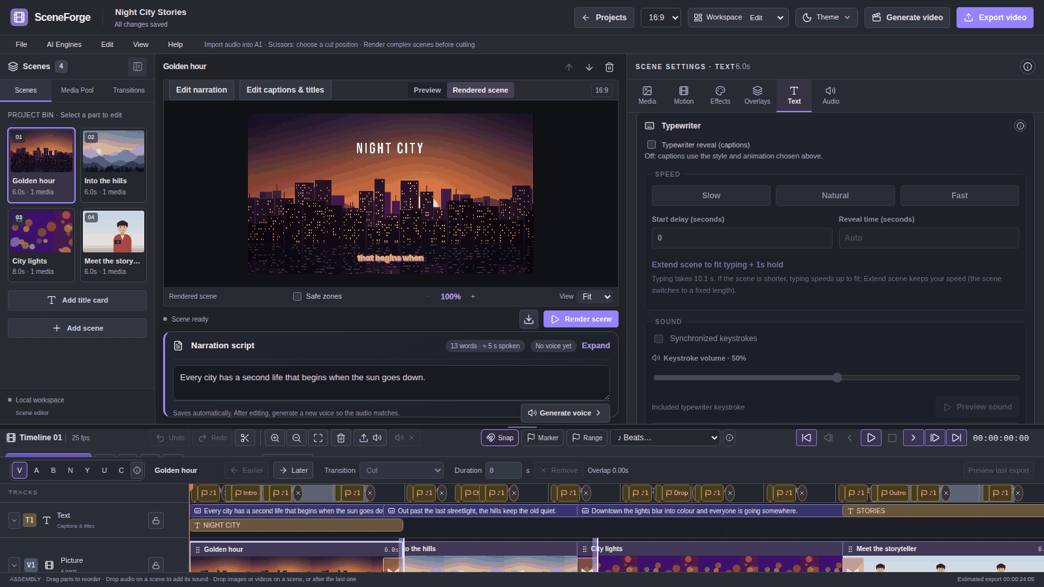Image resolution: width=1044 pixels, height=587 pixels.
Task: Select the Slow typing speed
Action: coord(711,196)
